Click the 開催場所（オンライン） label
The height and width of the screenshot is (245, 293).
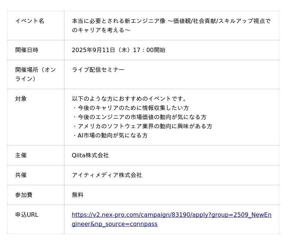point(36,74)
